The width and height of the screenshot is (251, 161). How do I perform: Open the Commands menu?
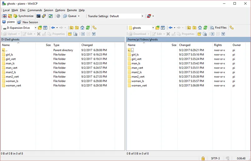[x=35, y=10]
